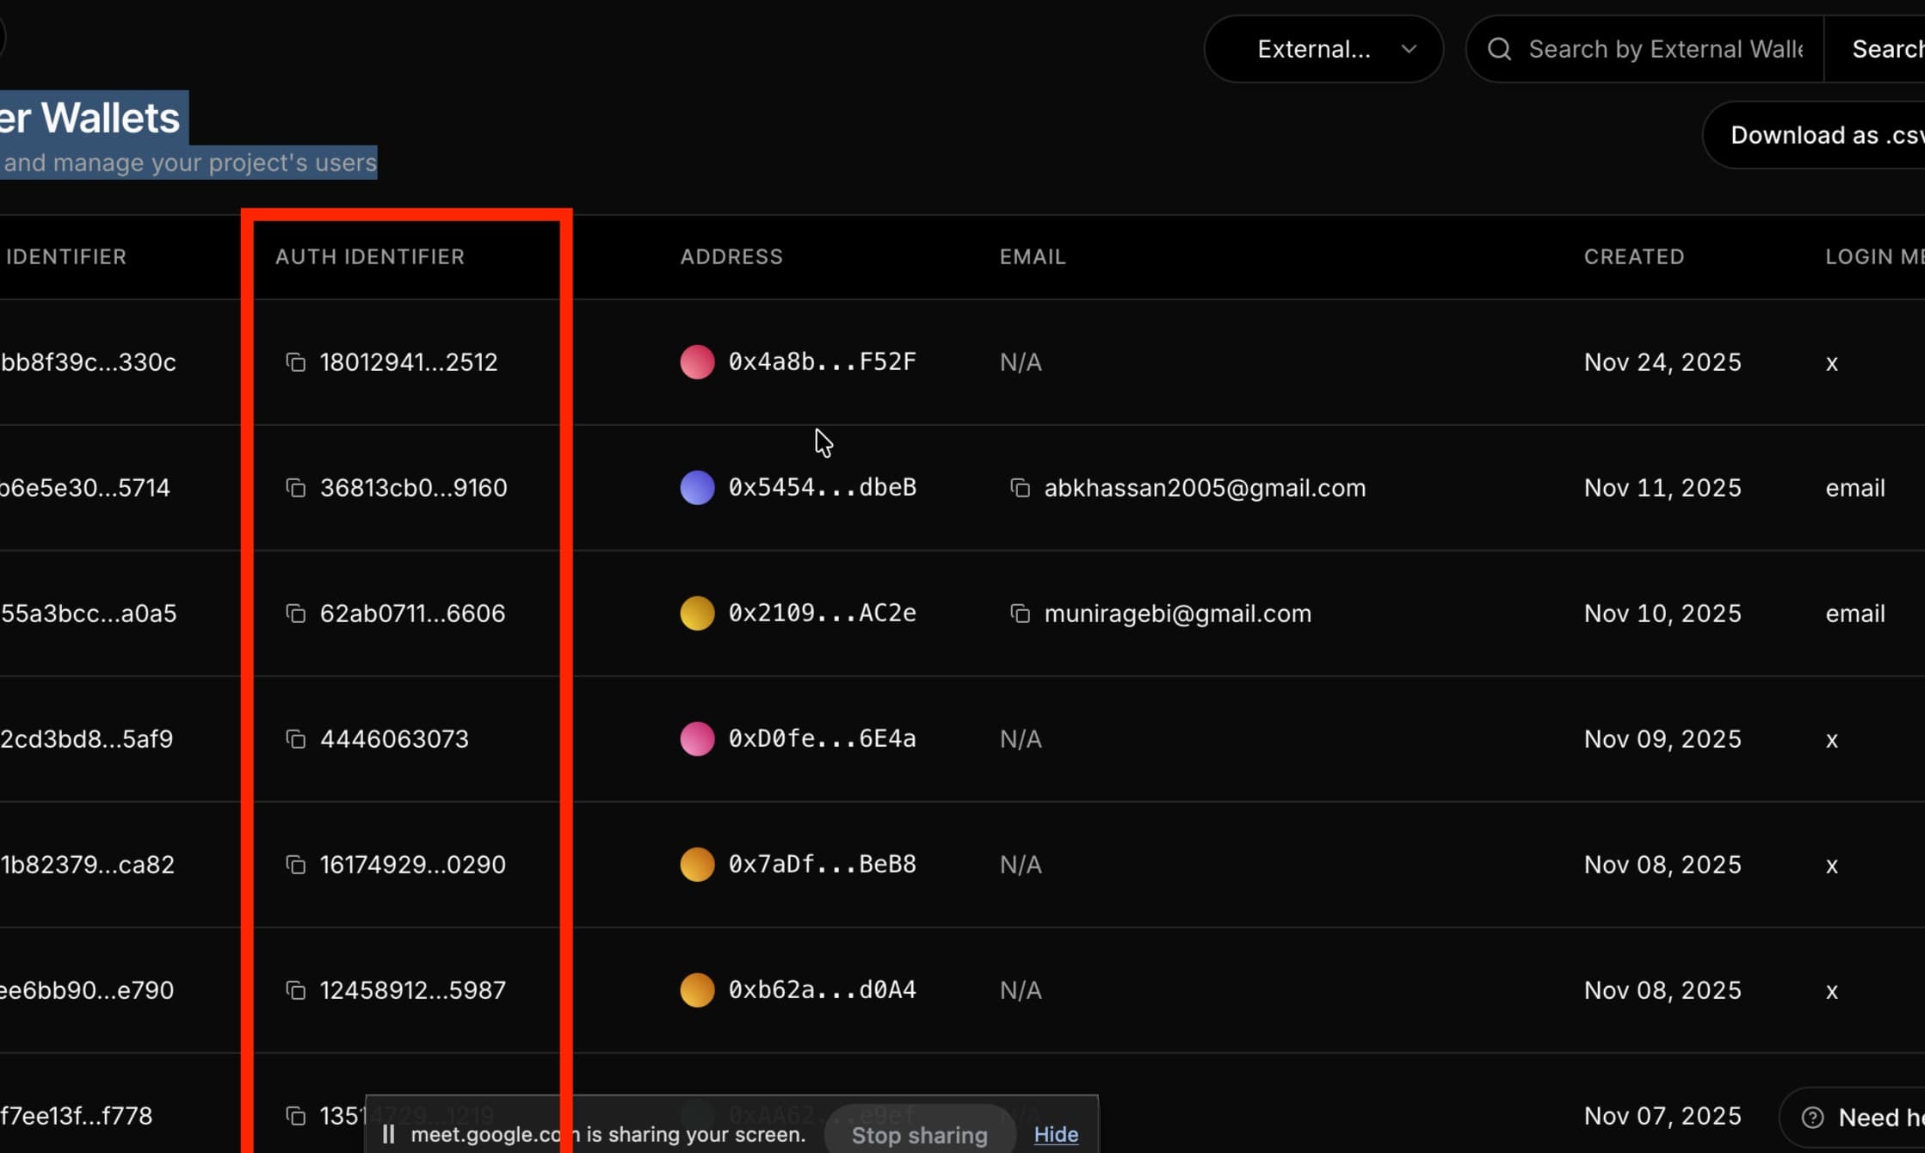Focus the Search by External Wallet field
This screenshot has height=1153, width=1925.
(1665, 49)
